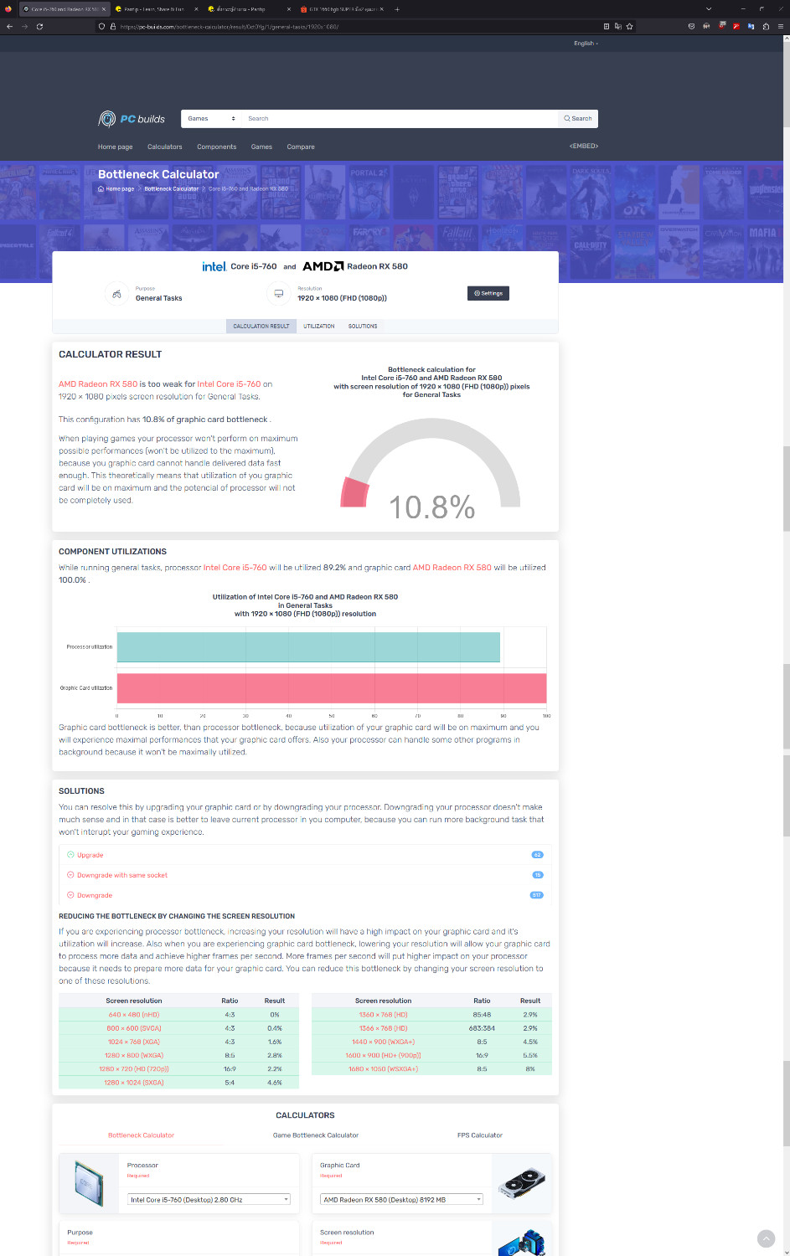This screenshot has height=1256, width=790.
Task: Click the graphics card thumbnail image
Action: tap(522, 1183)
